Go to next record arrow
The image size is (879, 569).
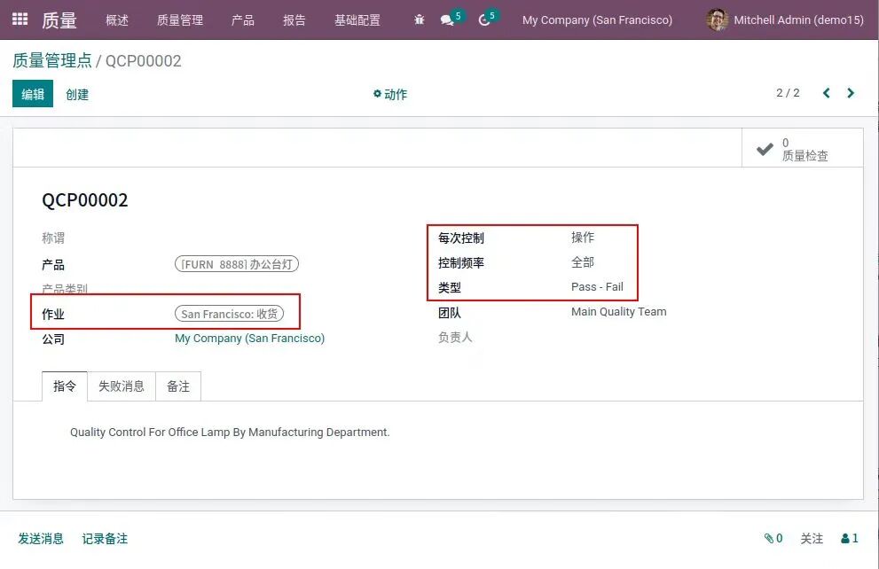(x=851, y=93)
